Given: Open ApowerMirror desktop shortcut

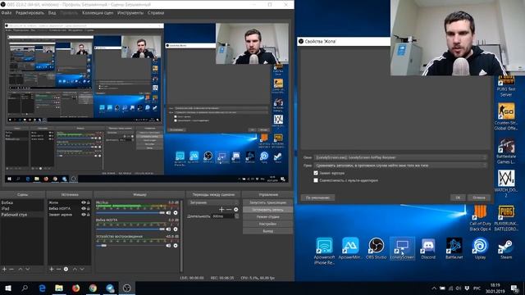Looking at the screenshot, I should coord(350,248).
